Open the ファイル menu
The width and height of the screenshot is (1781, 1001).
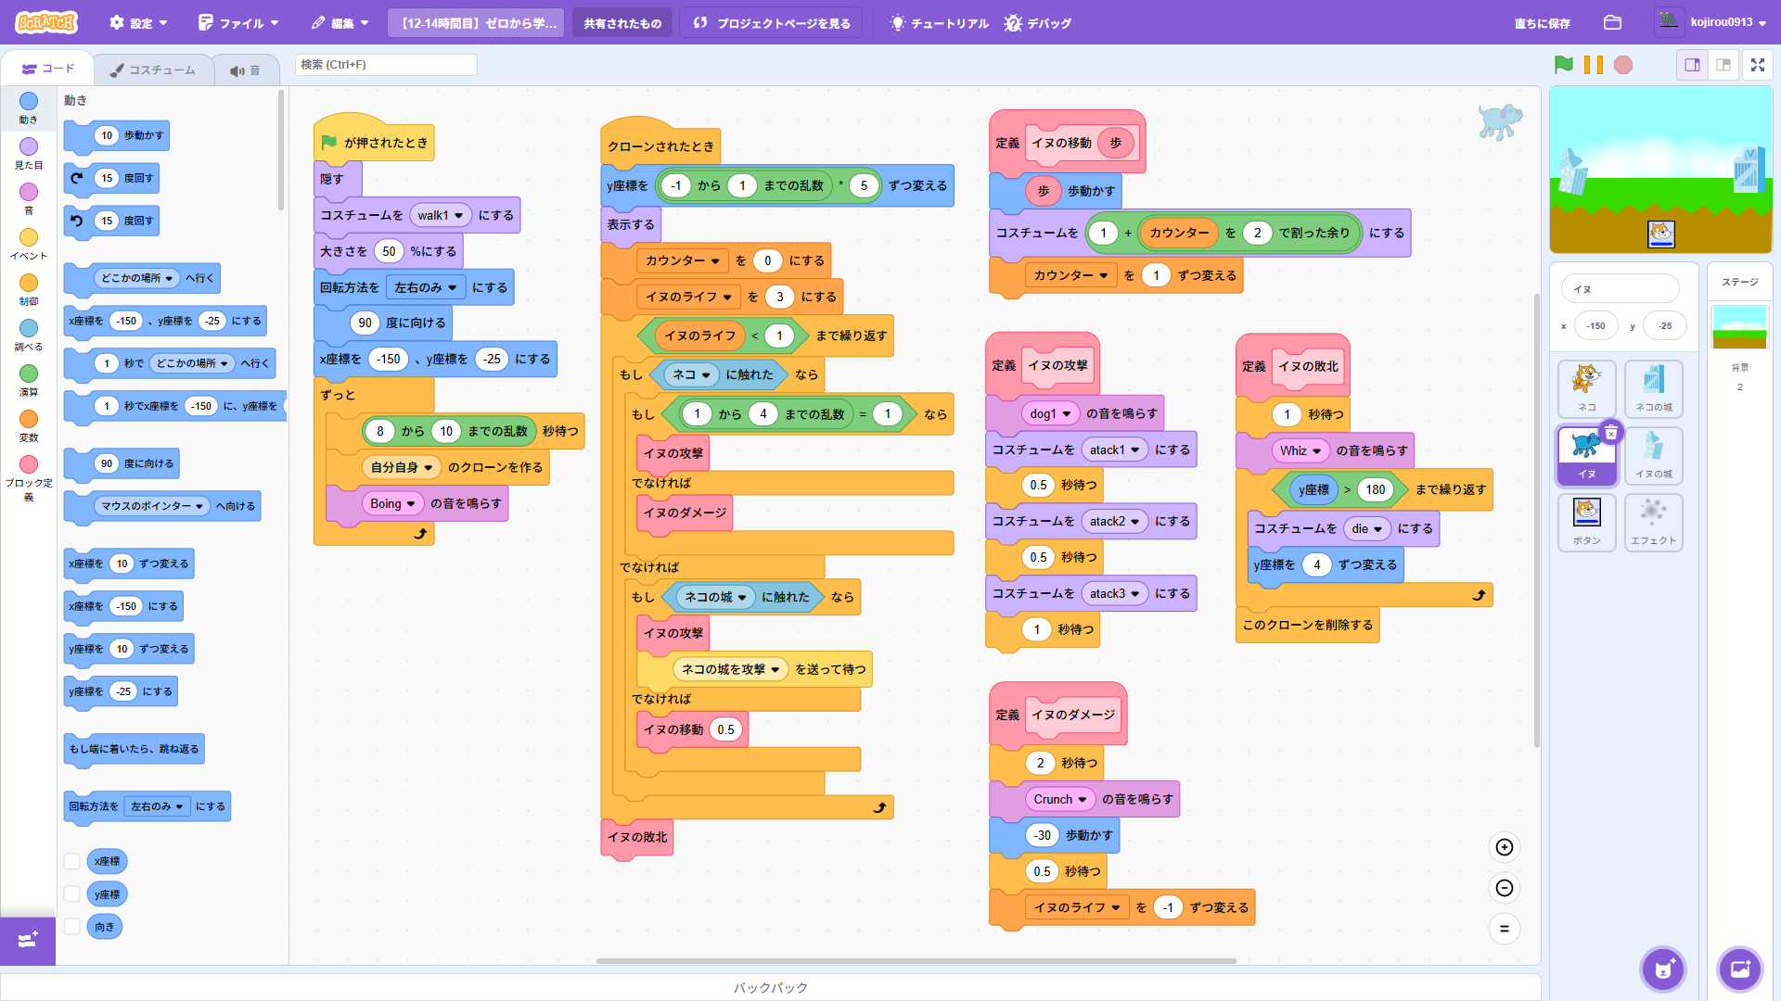[x=239, y=23]
